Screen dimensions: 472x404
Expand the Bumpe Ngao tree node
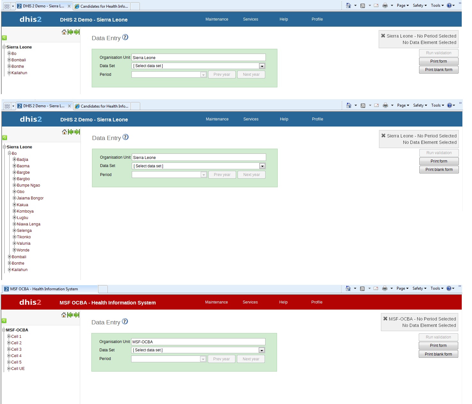[14, 185]
